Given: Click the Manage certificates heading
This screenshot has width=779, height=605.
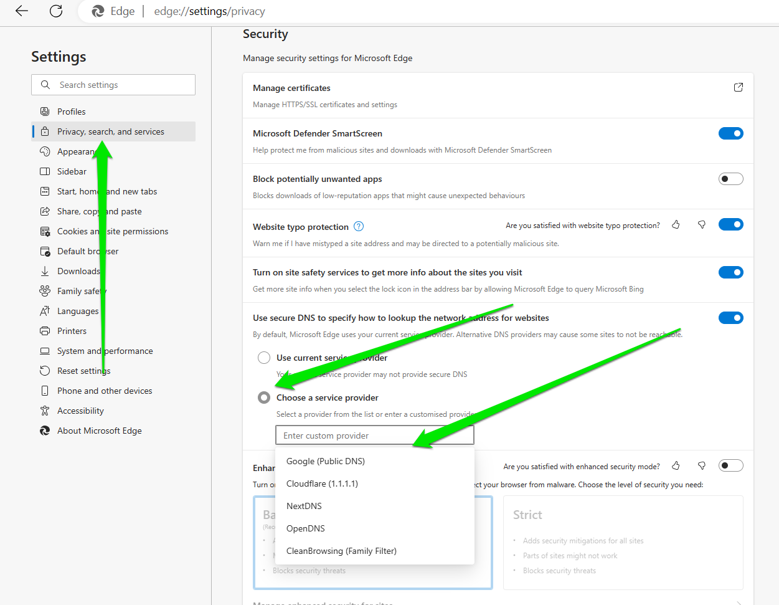Looking at the screenshot, I should 291,88.
